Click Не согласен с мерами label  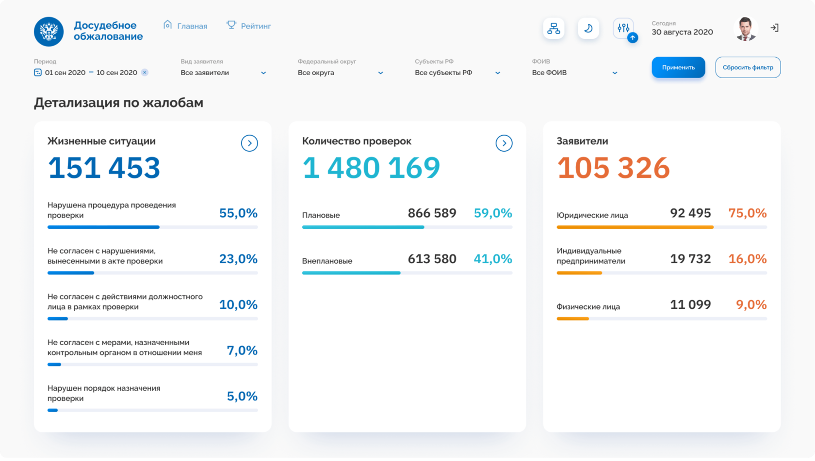coord(125,348)
